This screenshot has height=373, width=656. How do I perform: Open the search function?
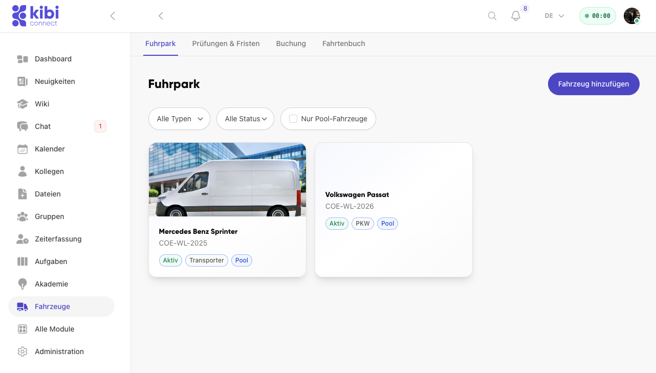click(492, 16)
